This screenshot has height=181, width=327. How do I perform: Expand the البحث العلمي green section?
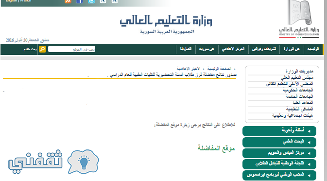279,142
